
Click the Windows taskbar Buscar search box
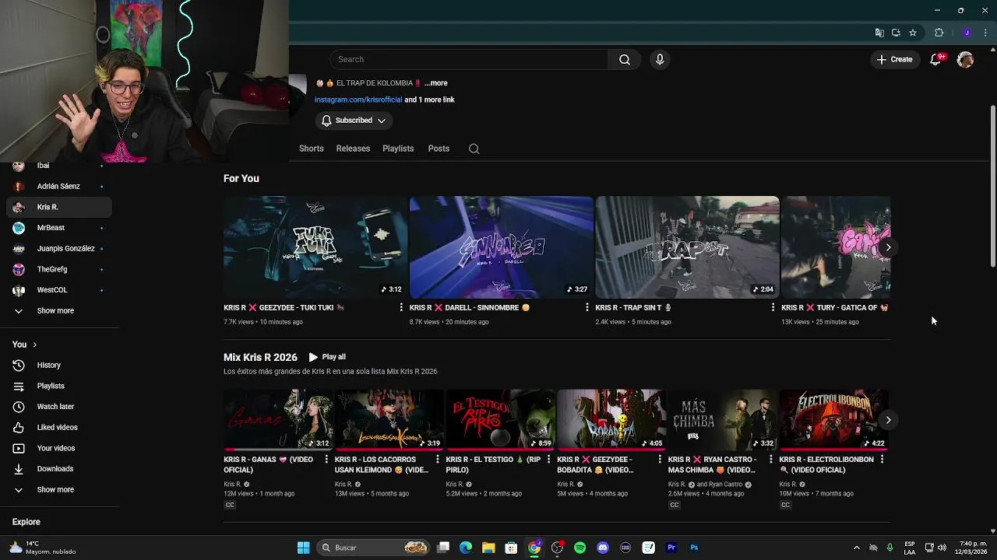[x=374, y=548]
